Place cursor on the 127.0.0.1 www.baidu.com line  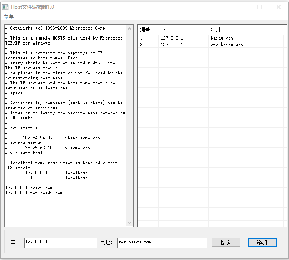point(34,193)
